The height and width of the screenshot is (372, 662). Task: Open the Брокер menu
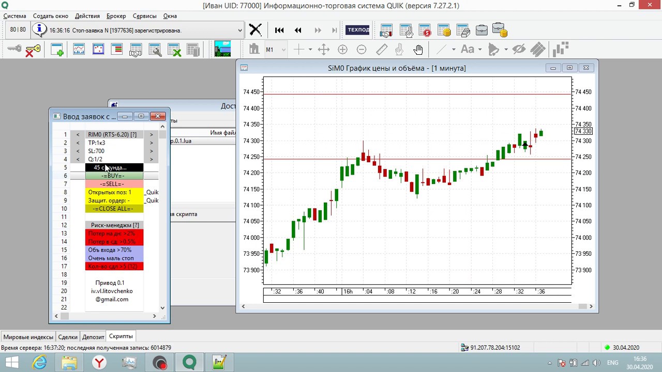pyautogui.click(x=116, y=16)
